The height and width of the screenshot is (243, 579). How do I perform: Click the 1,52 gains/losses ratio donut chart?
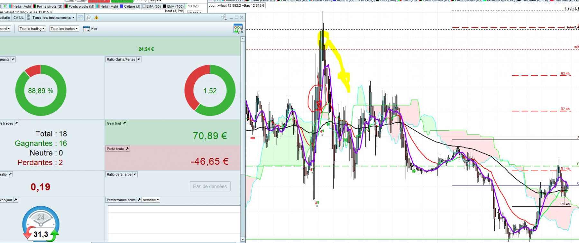(x=210, y=90)
